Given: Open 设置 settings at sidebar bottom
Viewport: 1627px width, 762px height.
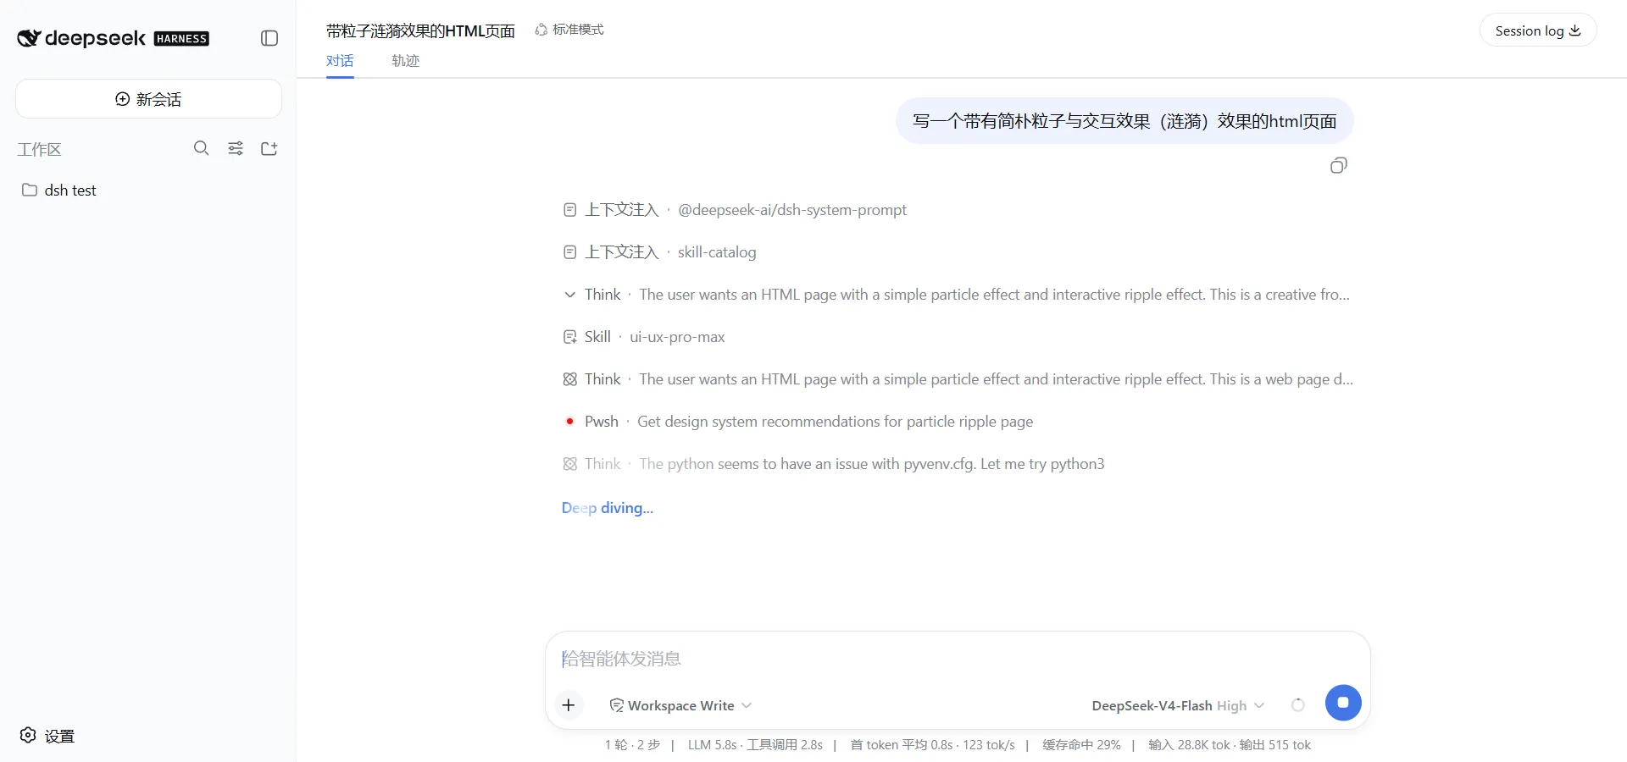Looking at the screenshot, I should coord(47,736).
